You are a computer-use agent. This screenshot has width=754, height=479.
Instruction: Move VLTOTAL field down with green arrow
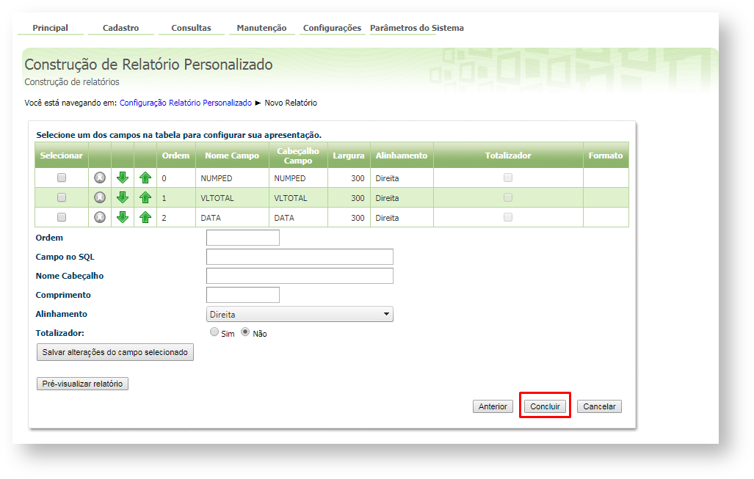(x=123, y=197)
